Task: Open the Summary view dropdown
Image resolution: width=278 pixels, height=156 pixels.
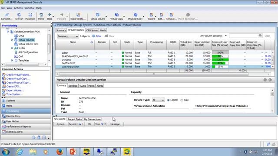Action: pyautogui.click(x=68, y=36)
